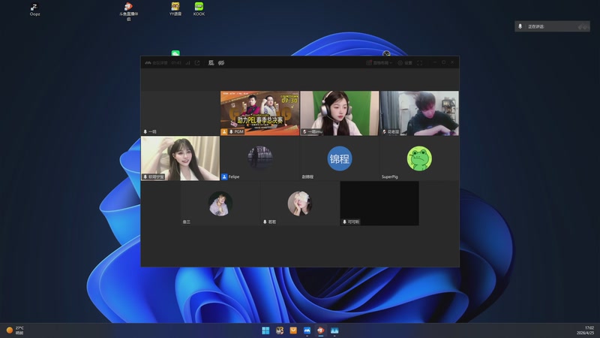
Task: Open the orange pinned taskbar app
Action: click(x=293, y=330)
